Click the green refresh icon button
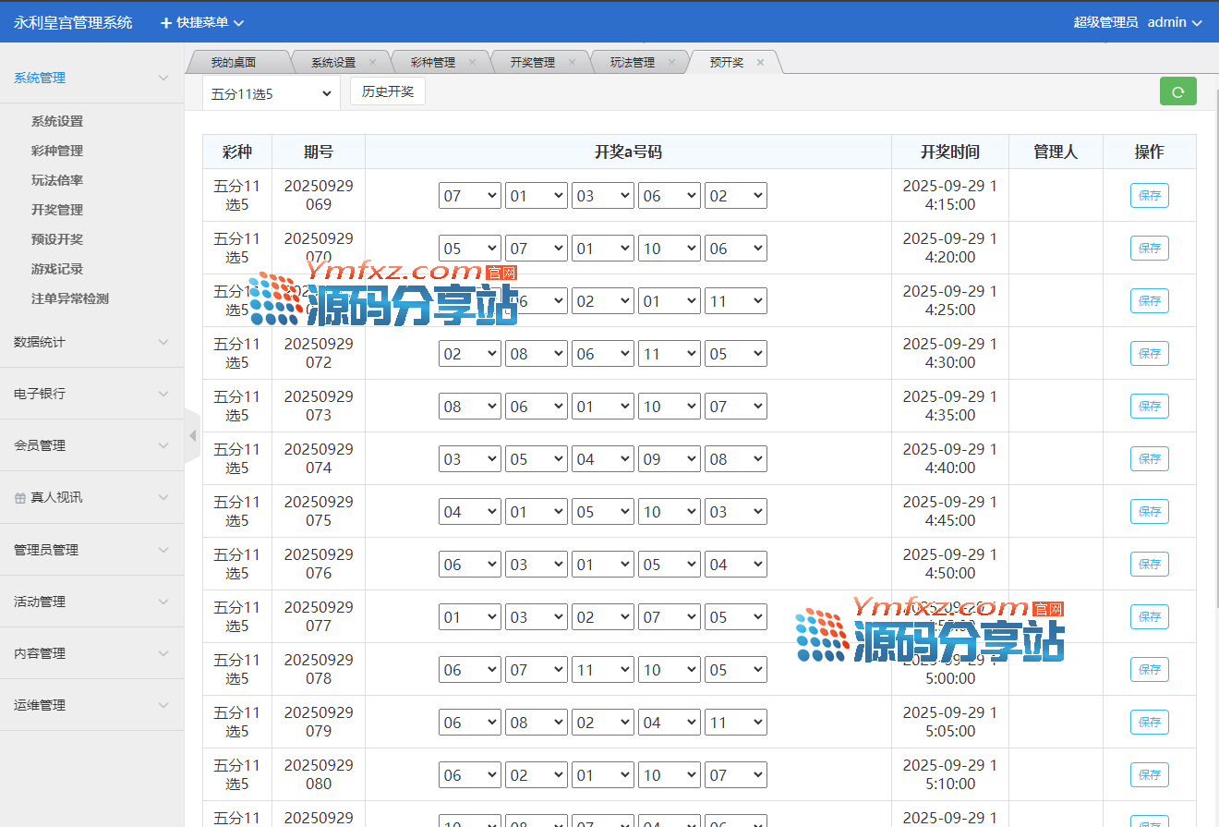This screenshot has height=827, width=1219. tap(1177, 91)
